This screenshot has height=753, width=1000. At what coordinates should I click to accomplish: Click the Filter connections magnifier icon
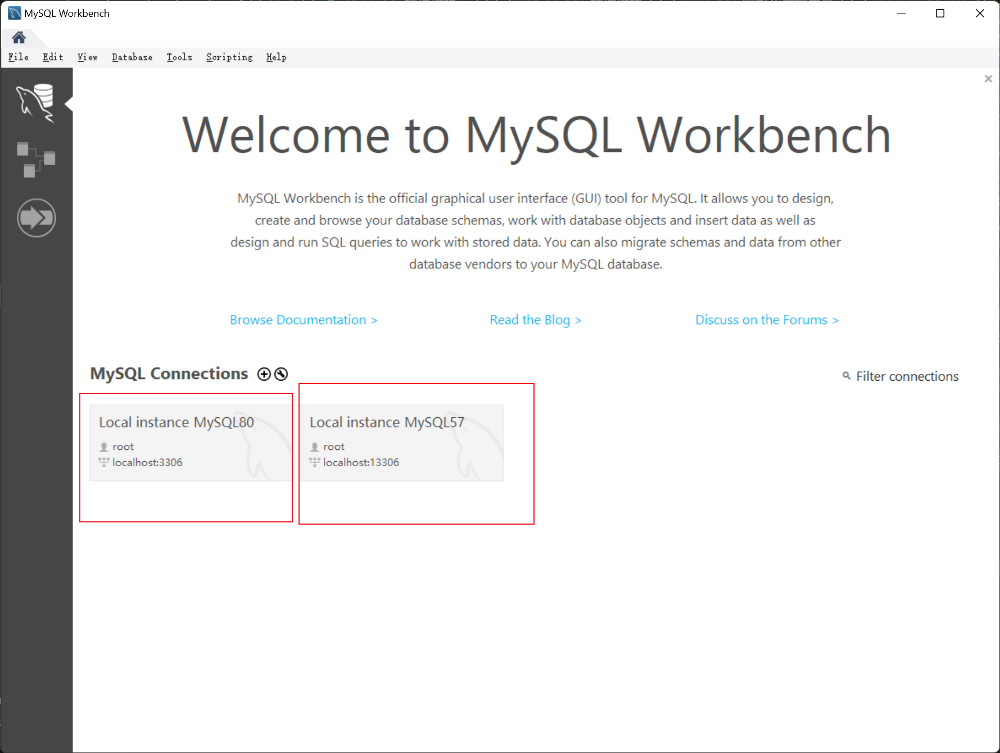pyautogui.click(x=846, y=376)
